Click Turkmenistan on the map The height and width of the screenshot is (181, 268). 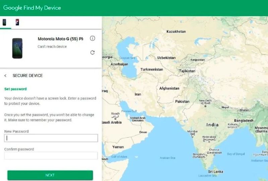click(152, 69)
